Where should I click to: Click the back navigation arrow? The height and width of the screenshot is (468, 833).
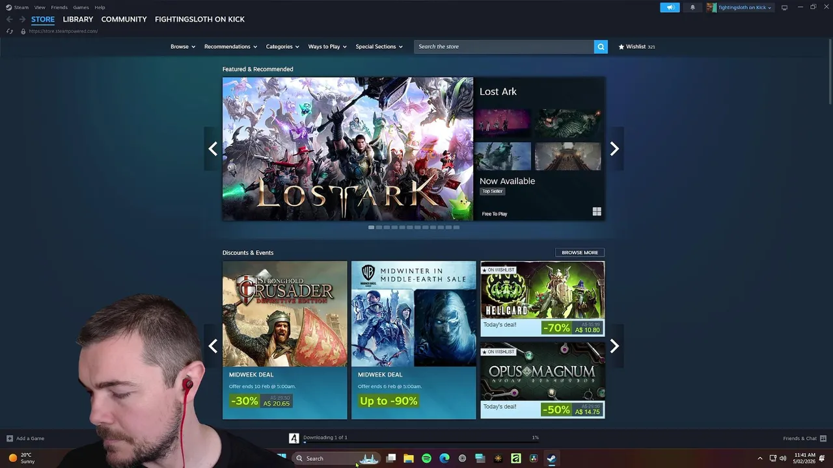(x=9, y=19)
